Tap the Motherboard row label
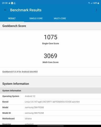This screenshot has height=127, width=101. [x=8, y=119]
